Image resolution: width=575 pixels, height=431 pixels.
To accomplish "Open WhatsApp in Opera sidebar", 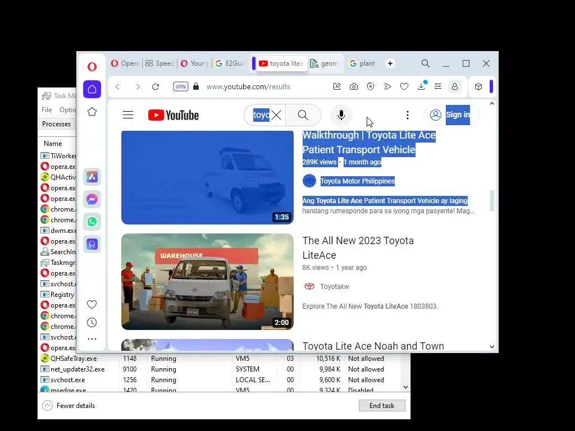I will tap(92, 222).
